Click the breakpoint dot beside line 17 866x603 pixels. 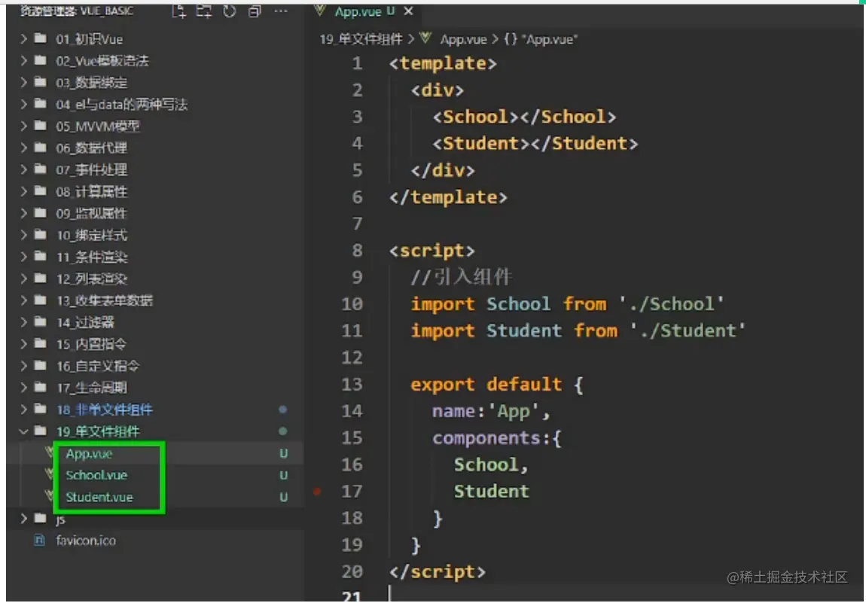(x=317, y=492)
